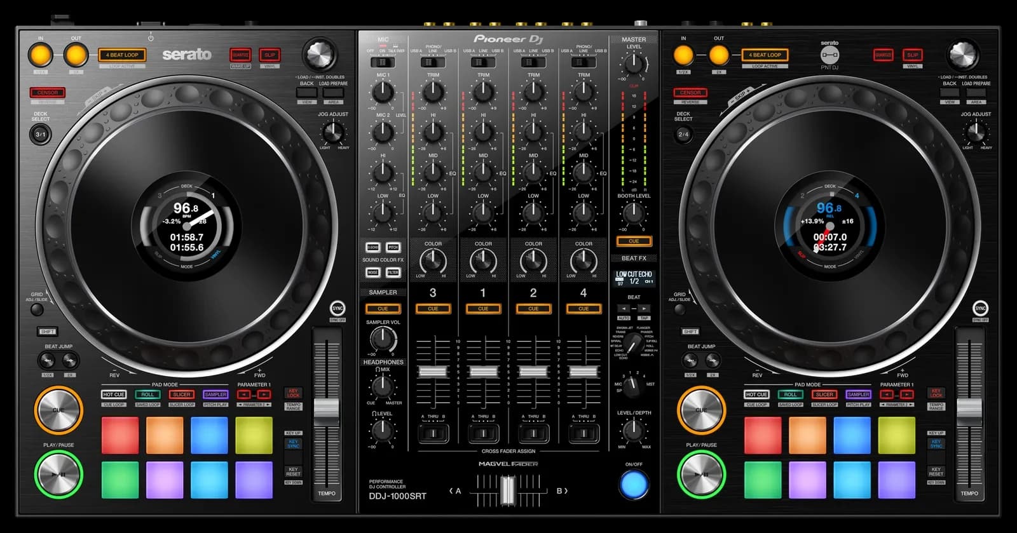Click left deck BACK button

click(307, 93)
